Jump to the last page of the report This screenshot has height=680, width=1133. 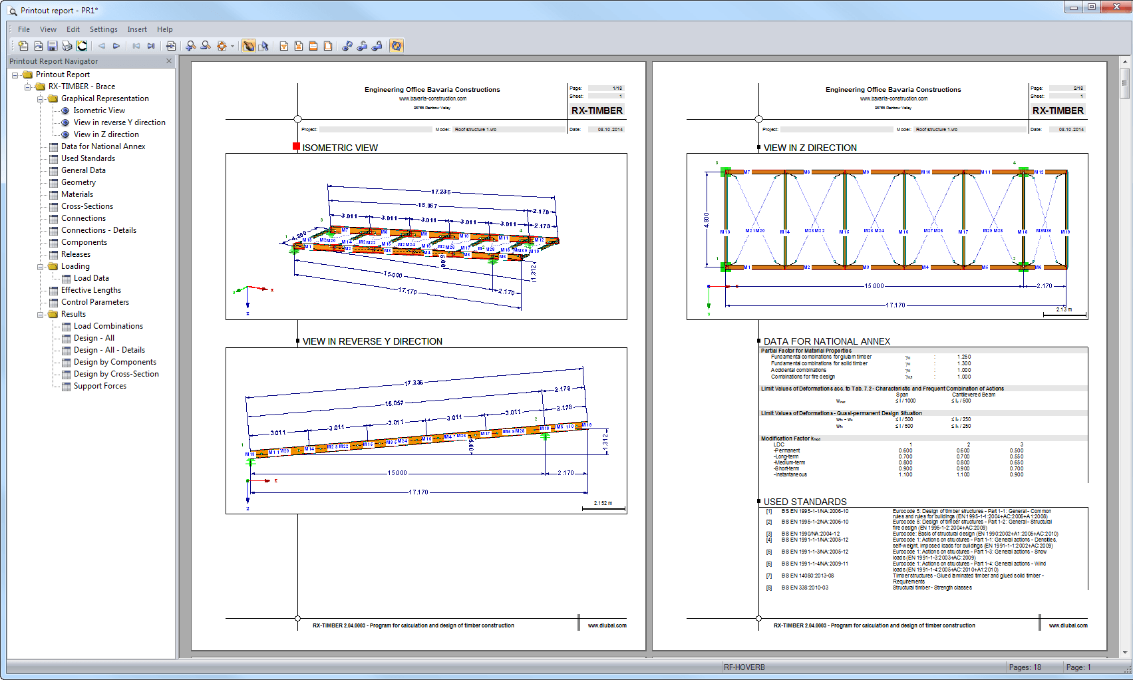(x=151, y=46)
